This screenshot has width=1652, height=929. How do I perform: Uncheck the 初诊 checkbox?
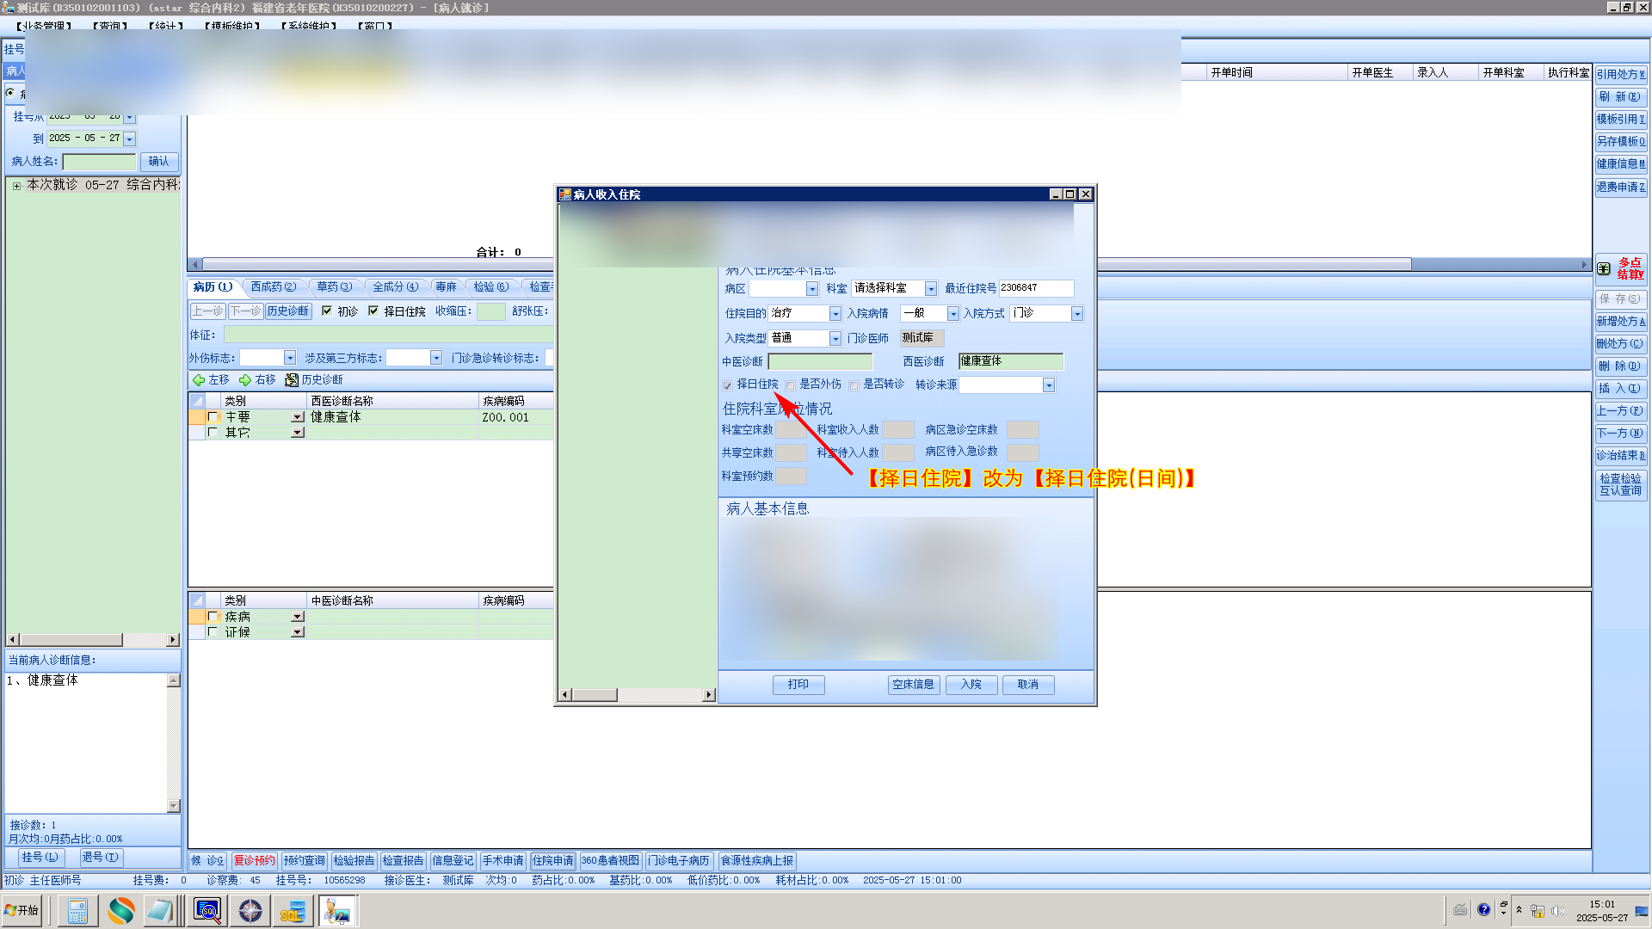pos(327,311)
